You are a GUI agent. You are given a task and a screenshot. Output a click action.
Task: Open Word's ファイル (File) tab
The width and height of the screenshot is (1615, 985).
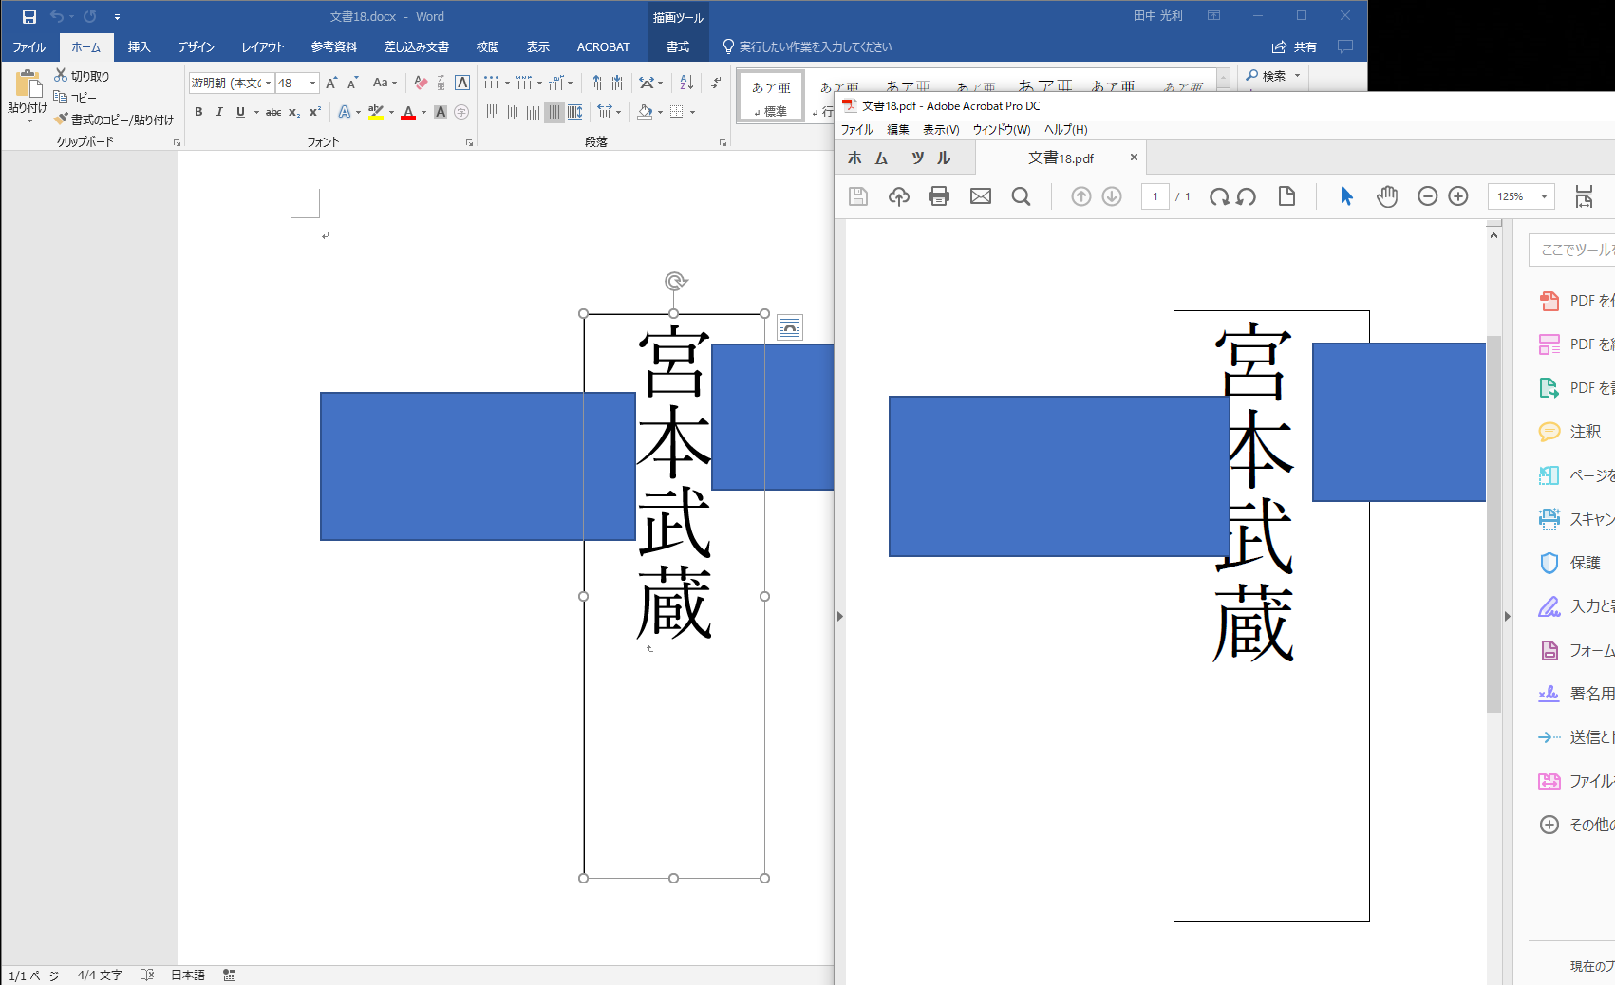(x=29, y=46)
